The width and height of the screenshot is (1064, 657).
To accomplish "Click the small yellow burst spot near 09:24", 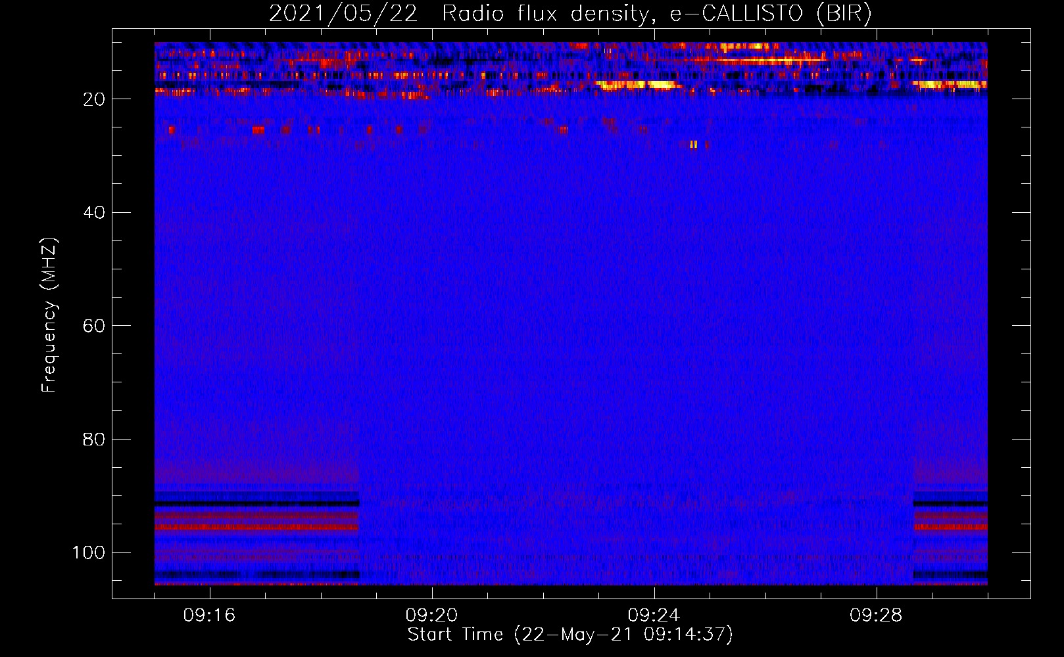I will pyautogui.click(x=694, y=145).
